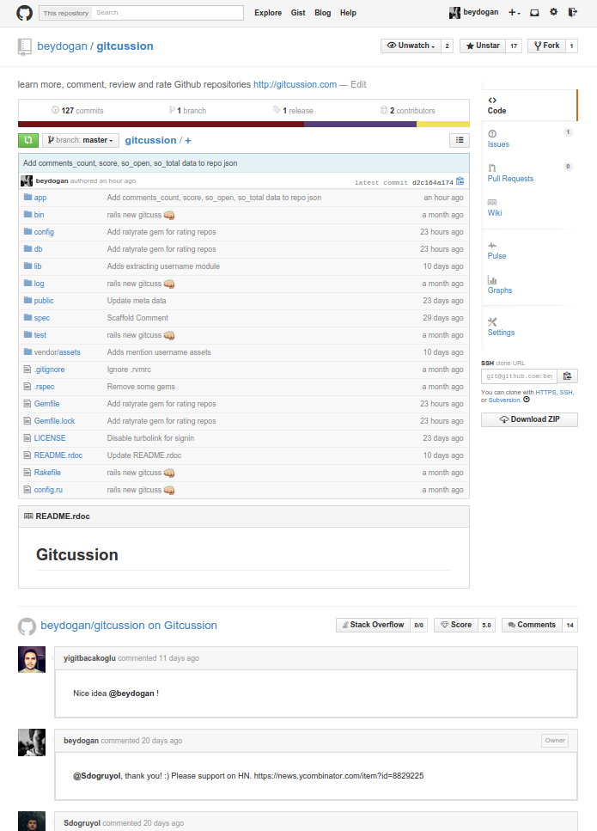
Task: Open the LICENSE file
Action: tap(50, 438)
